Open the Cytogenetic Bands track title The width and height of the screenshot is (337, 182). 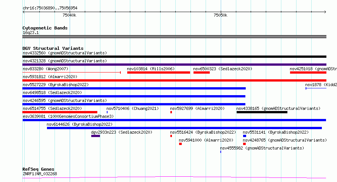(x=45, y=28)
